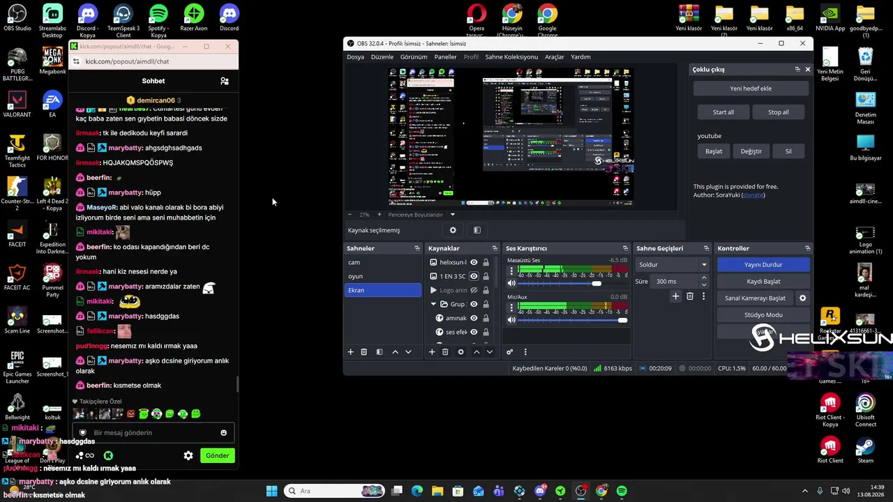Undock the Sahne Geçişleri panel
The height and width of the screenshot is (502, 893).
(x=706, y=248)
